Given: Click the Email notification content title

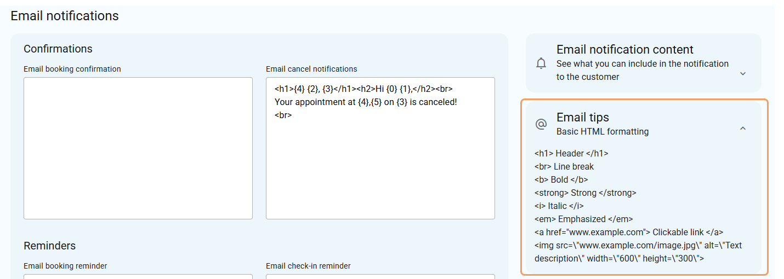Looking at the screenshot, I should pyautogui.click(x=625, y=50).
